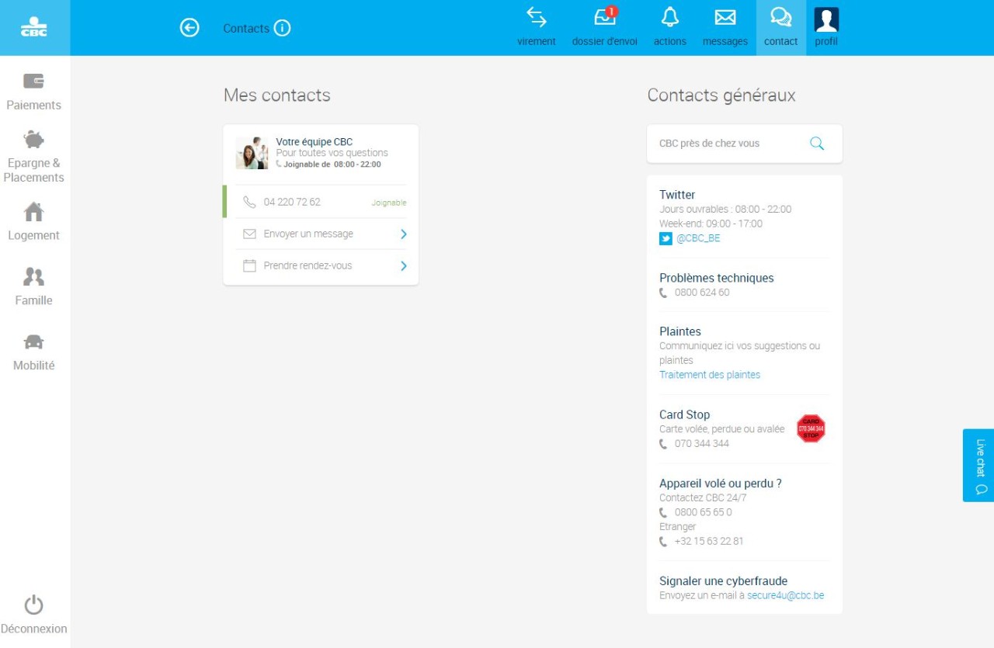Open the profil avatar icon
Viewport: 994px width, 648px height.
coord(826,19)
